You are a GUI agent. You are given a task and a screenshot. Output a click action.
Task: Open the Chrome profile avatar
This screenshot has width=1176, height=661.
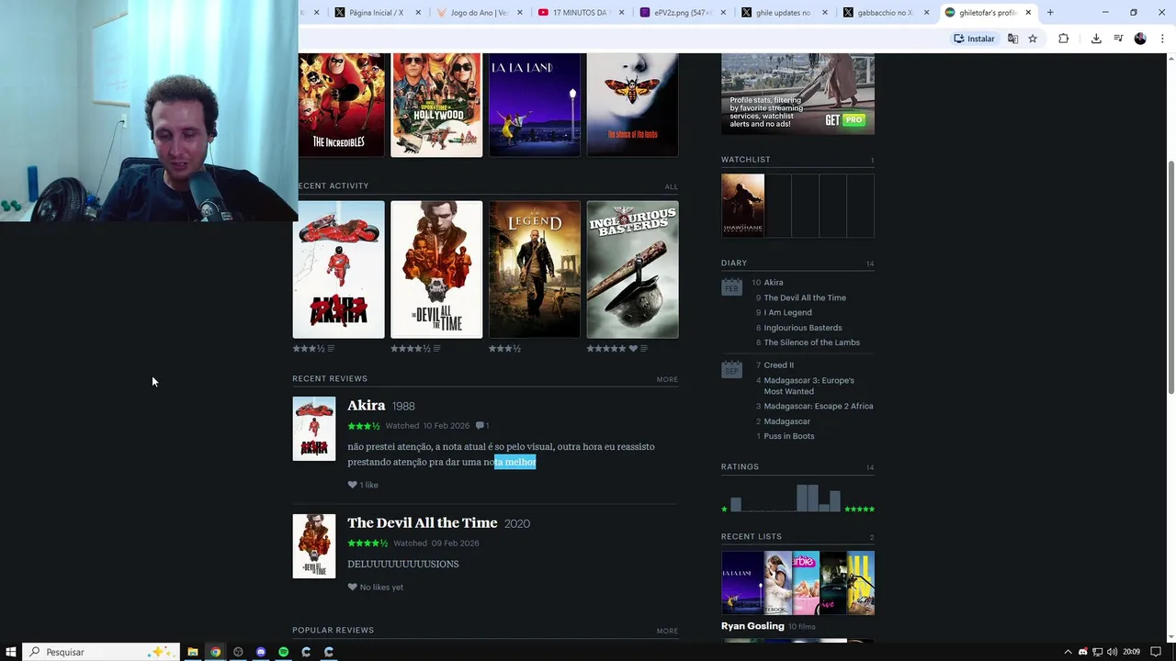click(x=1140, y=39)
